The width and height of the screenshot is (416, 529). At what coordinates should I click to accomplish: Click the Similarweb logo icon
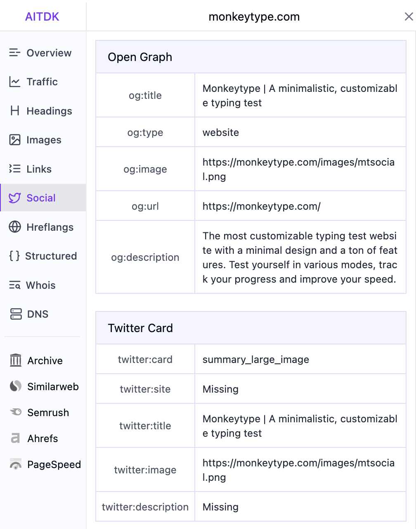click(x=16, y=386)
